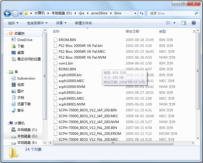
Task: Expand the Subversion library arrow
Action: [x=9, y=78]
